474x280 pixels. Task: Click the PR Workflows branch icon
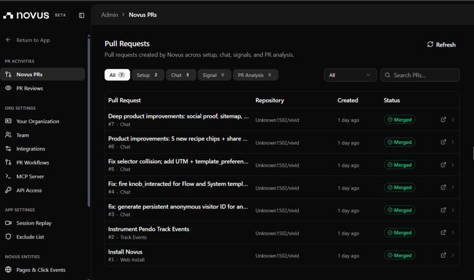click(x=8, y=163)
